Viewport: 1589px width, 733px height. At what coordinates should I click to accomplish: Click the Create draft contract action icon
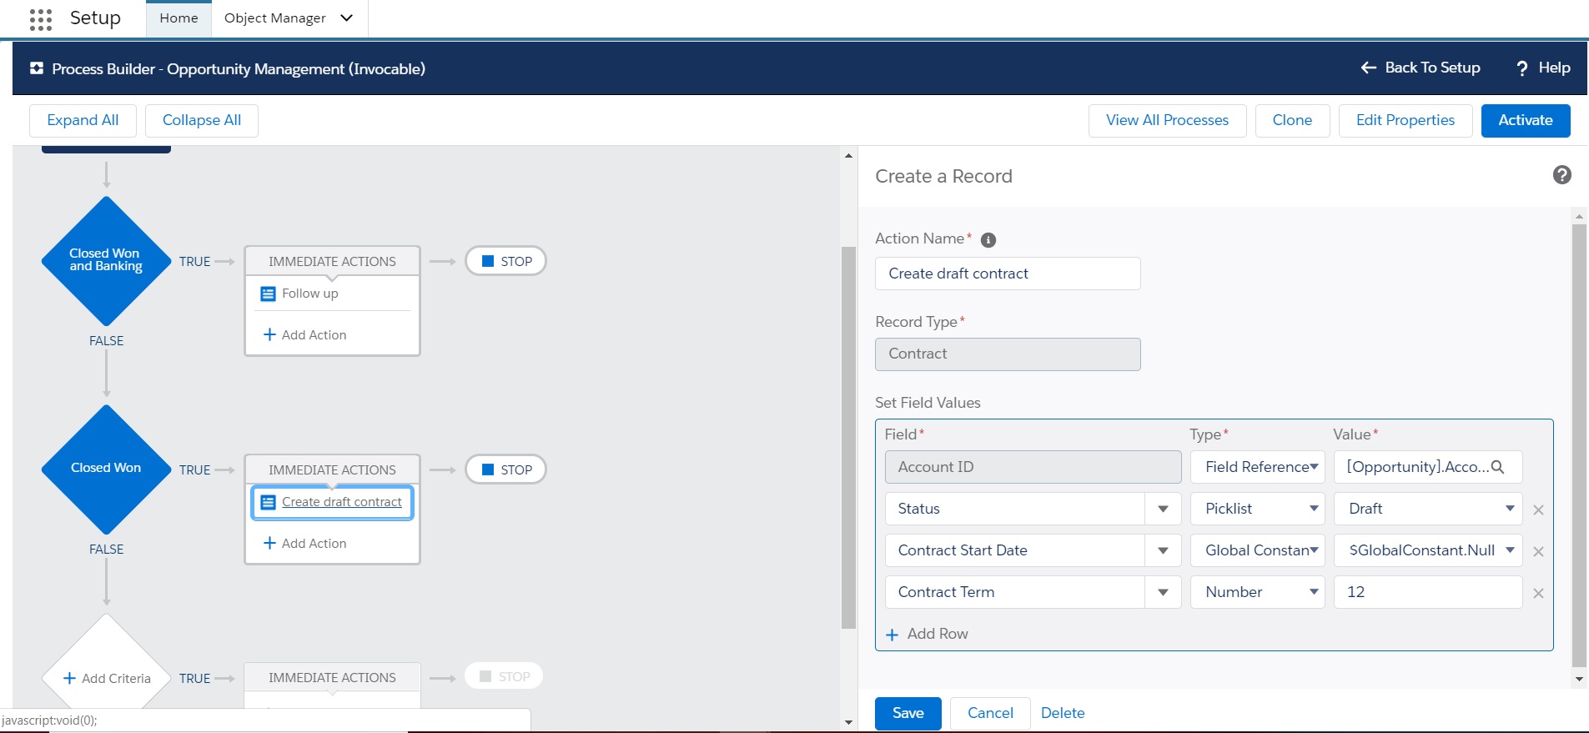[268, 502]
